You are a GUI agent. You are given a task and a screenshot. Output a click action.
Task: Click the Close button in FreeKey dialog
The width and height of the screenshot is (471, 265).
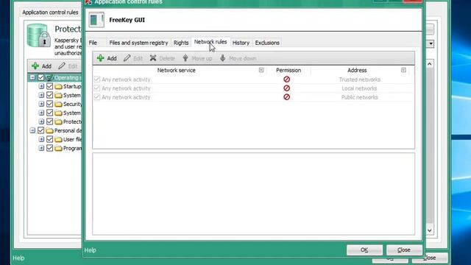point(404,250)
